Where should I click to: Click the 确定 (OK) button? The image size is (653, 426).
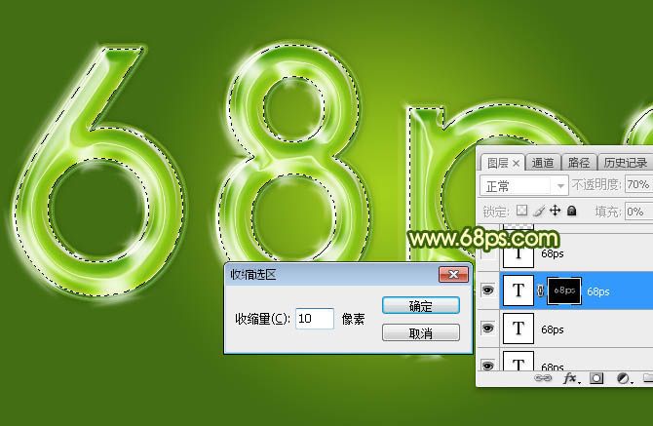point(420,306)
